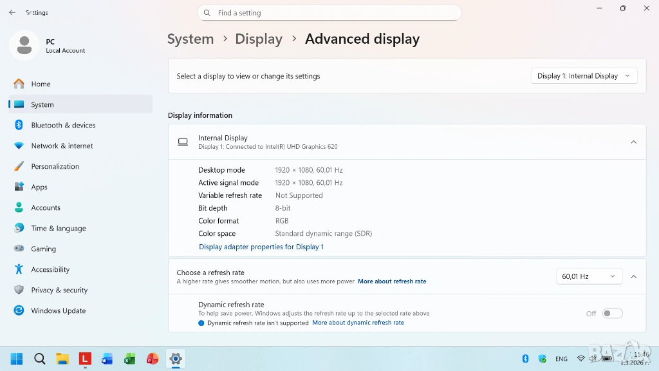
Task: Open Bluetooth & devices settings
Action: tap(63, 125)
